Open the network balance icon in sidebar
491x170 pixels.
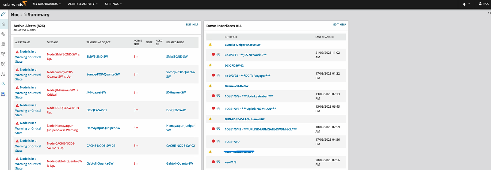pyautogui.click(x=3, y=54)
